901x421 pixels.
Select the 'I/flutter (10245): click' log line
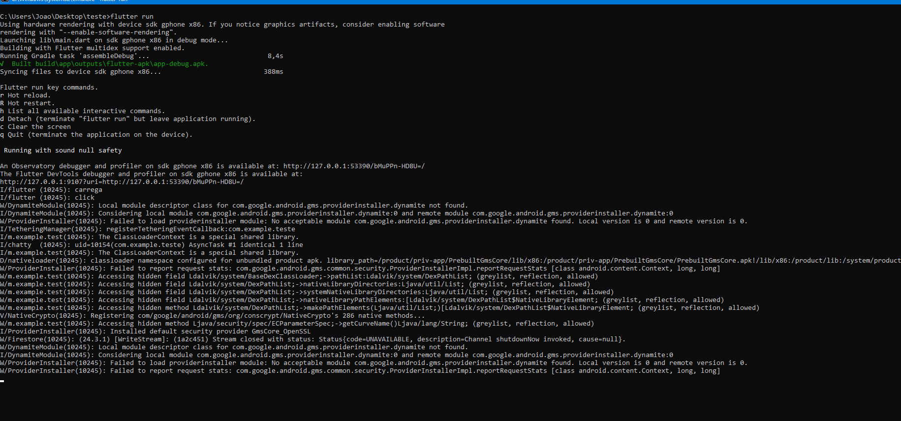[x=47, y=197]
